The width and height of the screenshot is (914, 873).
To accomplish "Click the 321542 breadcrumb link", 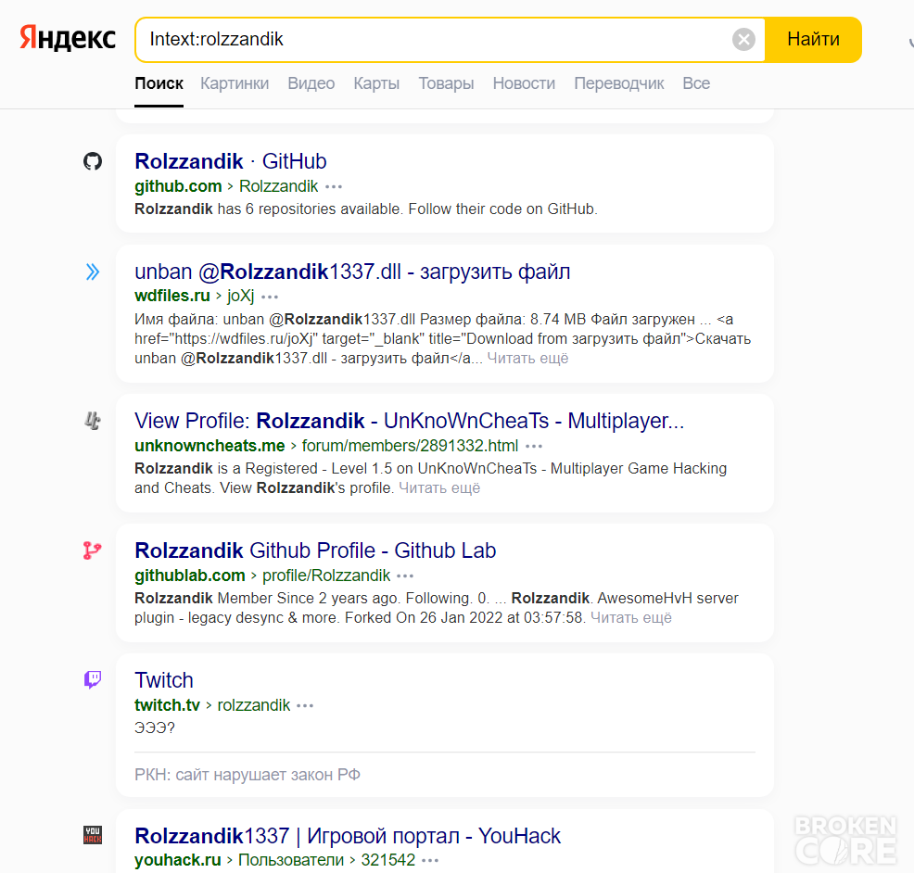I will pyautogui.click(x=388, y=860).
